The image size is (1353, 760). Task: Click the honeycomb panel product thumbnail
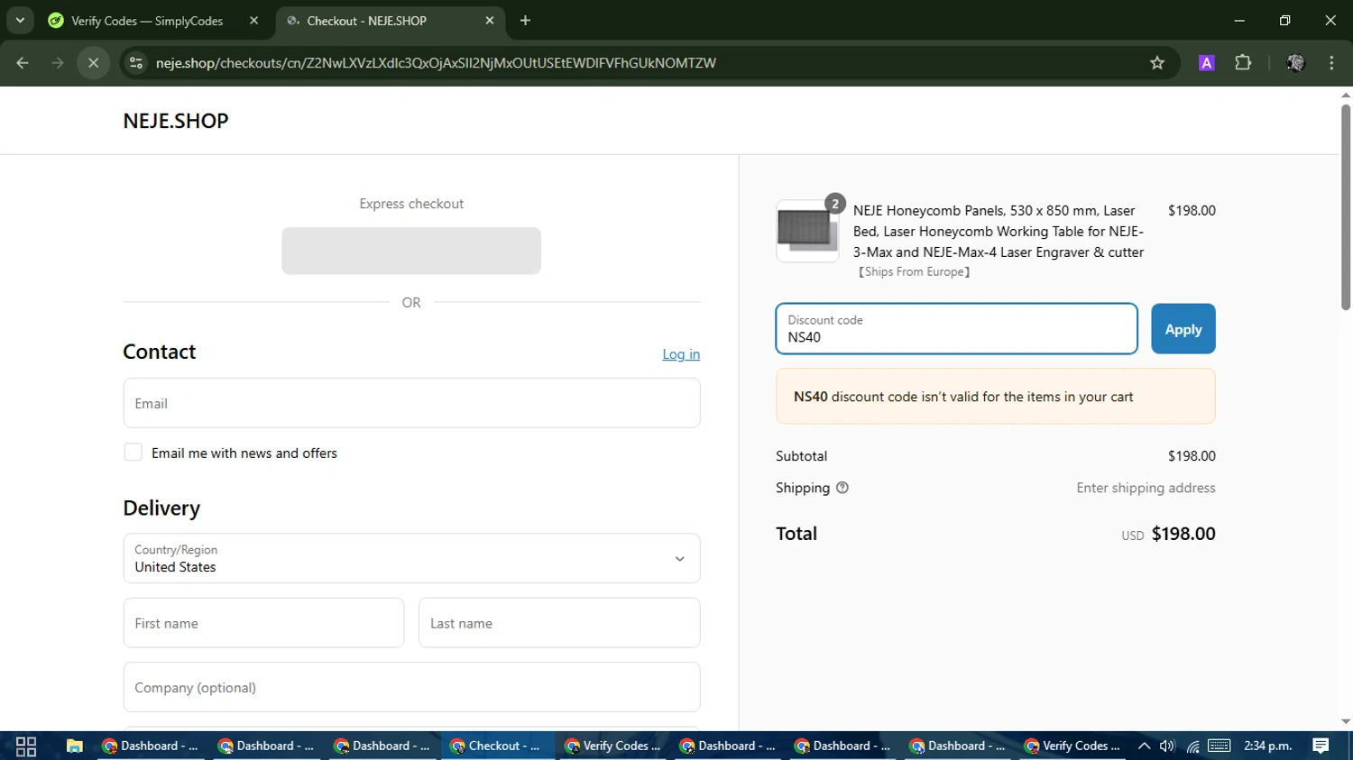807,231
